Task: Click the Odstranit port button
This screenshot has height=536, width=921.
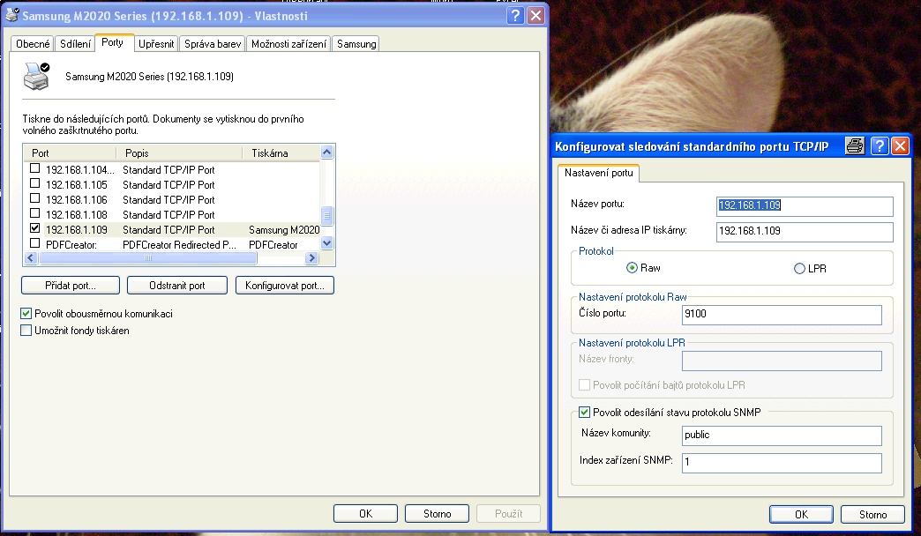Action: [x=177, y=286]
